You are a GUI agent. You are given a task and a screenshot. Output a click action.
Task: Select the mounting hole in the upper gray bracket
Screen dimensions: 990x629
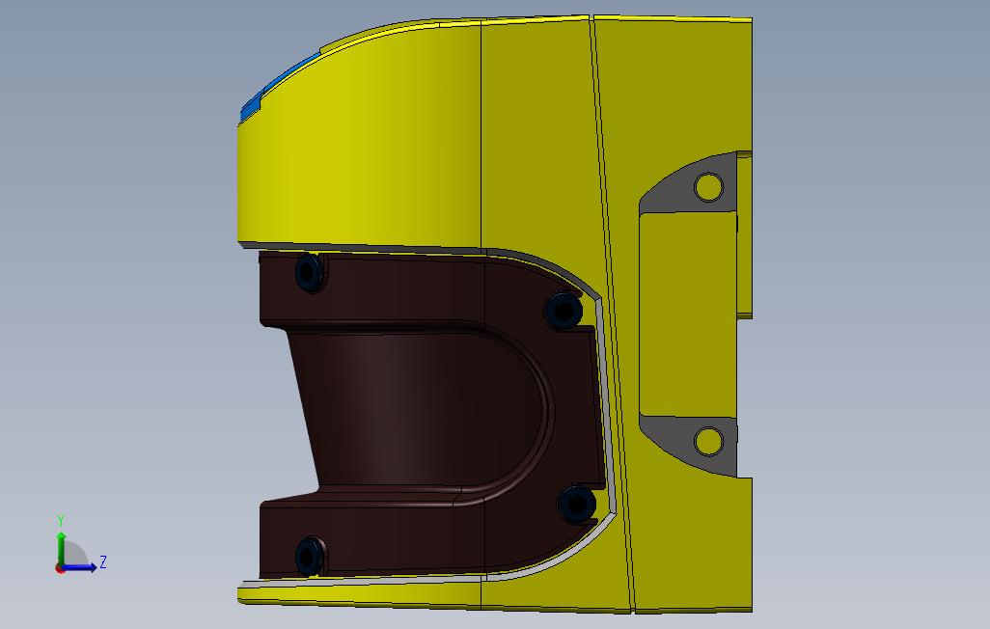click(708, 187)
